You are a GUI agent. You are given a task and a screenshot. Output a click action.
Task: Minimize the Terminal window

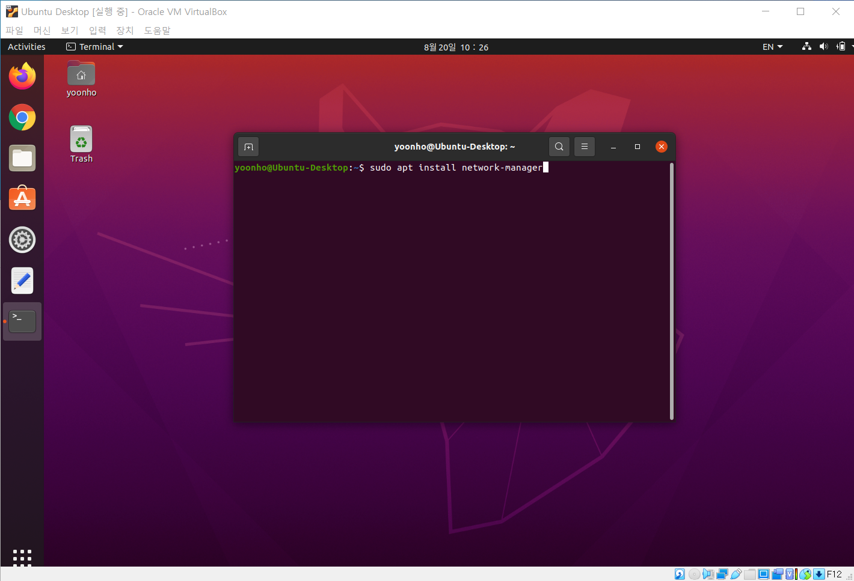tap(613, 147)
